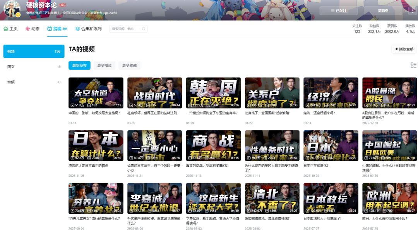Send a message with the 发消息 button

383,11
